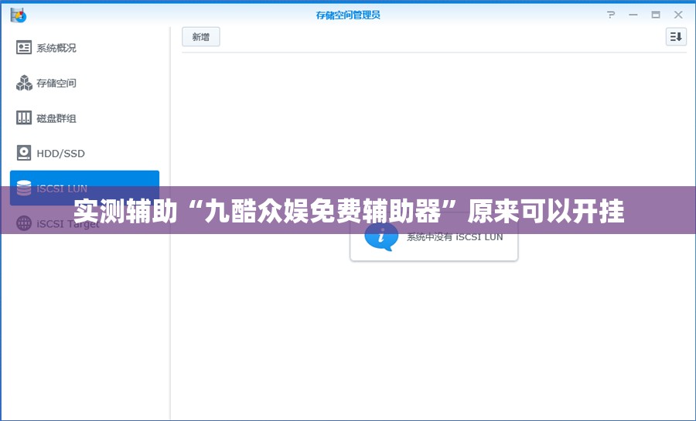This screenshot has height=421, width=696.
Task: Open the sort order toolbar button
Action: pos(676,37)
